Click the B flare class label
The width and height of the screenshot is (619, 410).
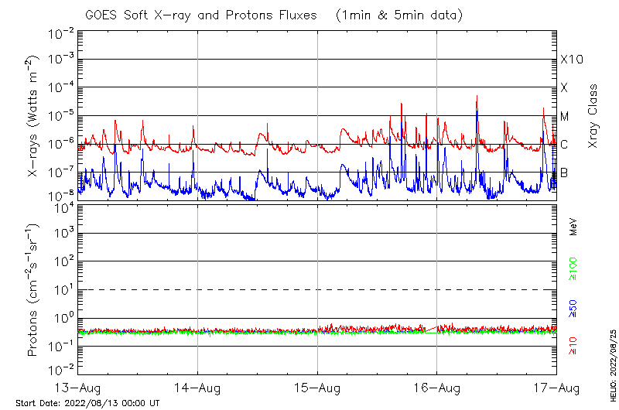565,173
